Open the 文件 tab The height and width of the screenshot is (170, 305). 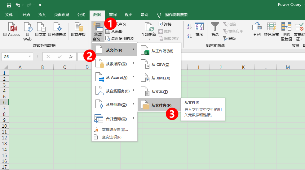click(9, 15)
